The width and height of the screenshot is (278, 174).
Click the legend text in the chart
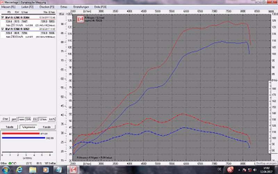click(x=94, y=19)
